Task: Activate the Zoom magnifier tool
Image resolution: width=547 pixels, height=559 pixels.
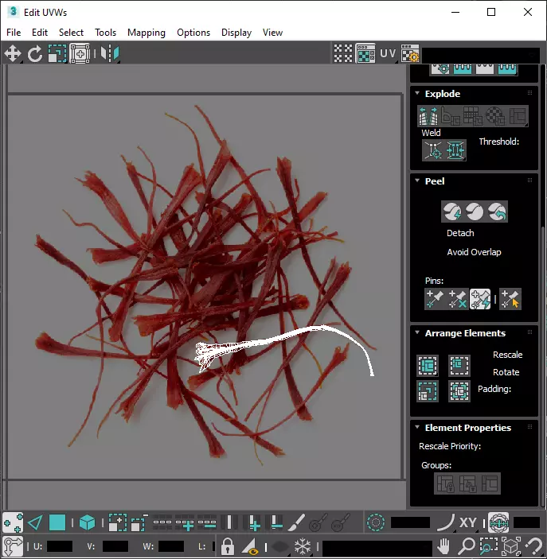Action: click(x=466, y=546)
